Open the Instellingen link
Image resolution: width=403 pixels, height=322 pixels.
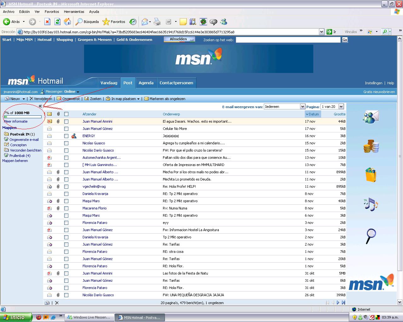[373, 83]
